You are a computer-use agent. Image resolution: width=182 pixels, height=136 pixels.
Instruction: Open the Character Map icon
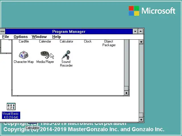point(24,55)
